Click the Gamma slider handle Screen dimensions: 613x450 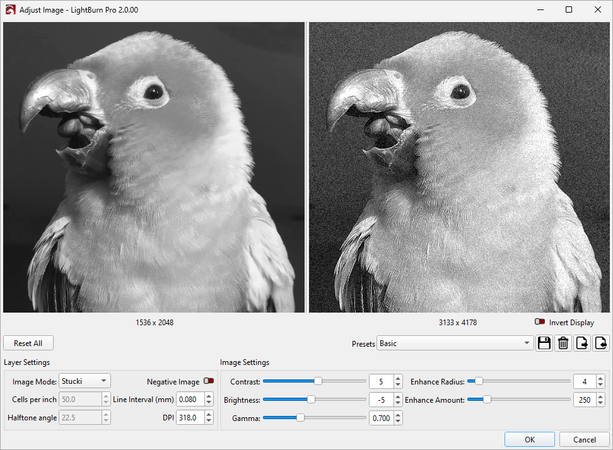pos(301,418)
